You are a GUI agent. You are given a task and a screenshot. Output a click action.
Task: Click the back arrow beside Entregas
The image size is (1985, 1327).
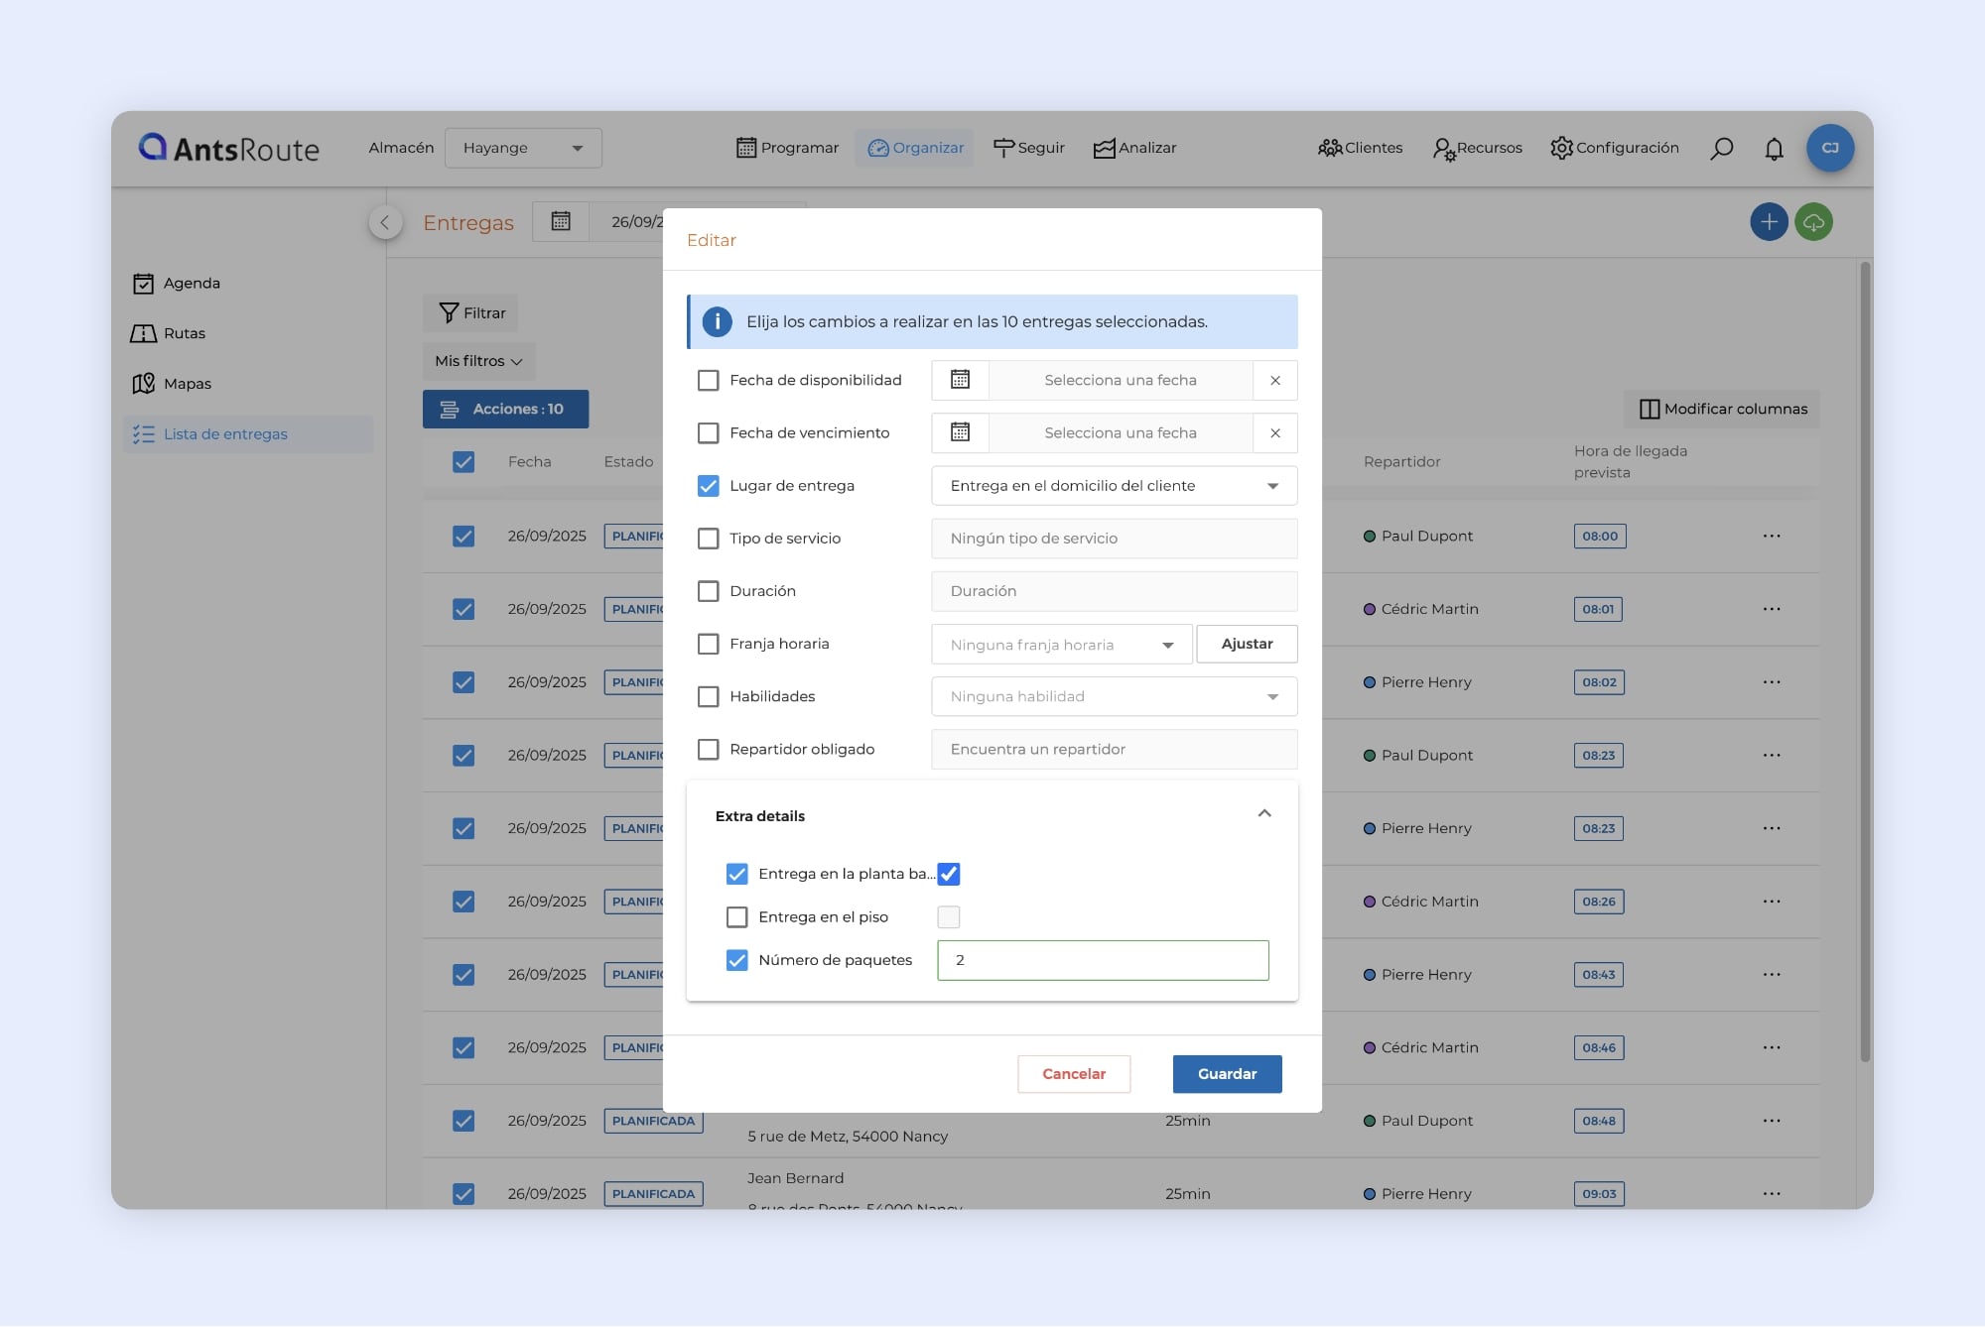(x=385, y=222)
